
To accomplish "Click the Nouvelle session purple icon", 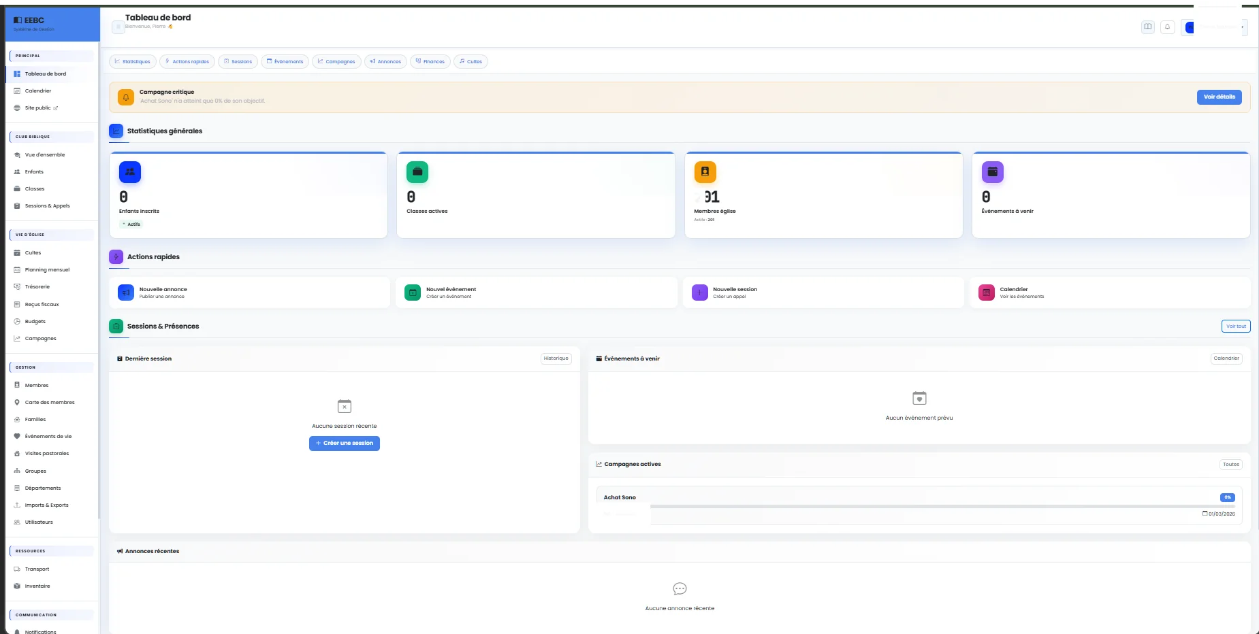I will click(x=700, y=293).
